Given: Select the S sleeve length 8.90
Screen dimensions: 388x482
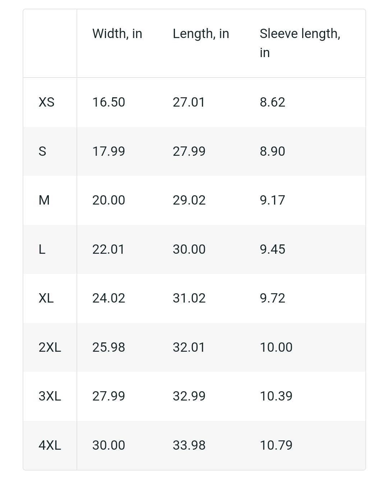Looking at the screenshot, I should point(273,151).
